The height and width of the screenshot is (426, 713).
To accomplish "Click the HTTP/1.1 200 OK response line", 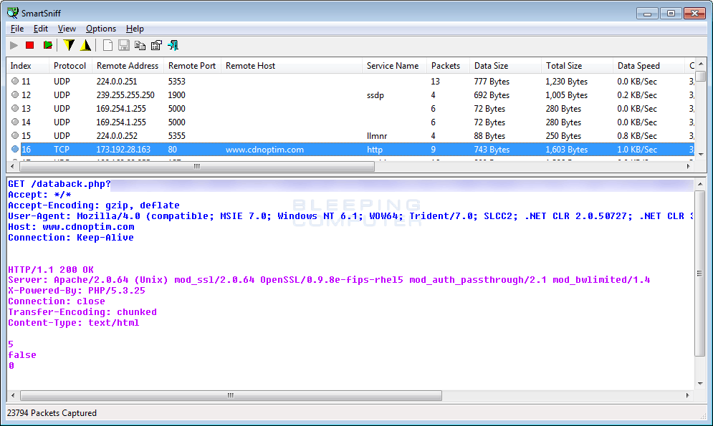I will pyautogui.click(x=51, y=269).
